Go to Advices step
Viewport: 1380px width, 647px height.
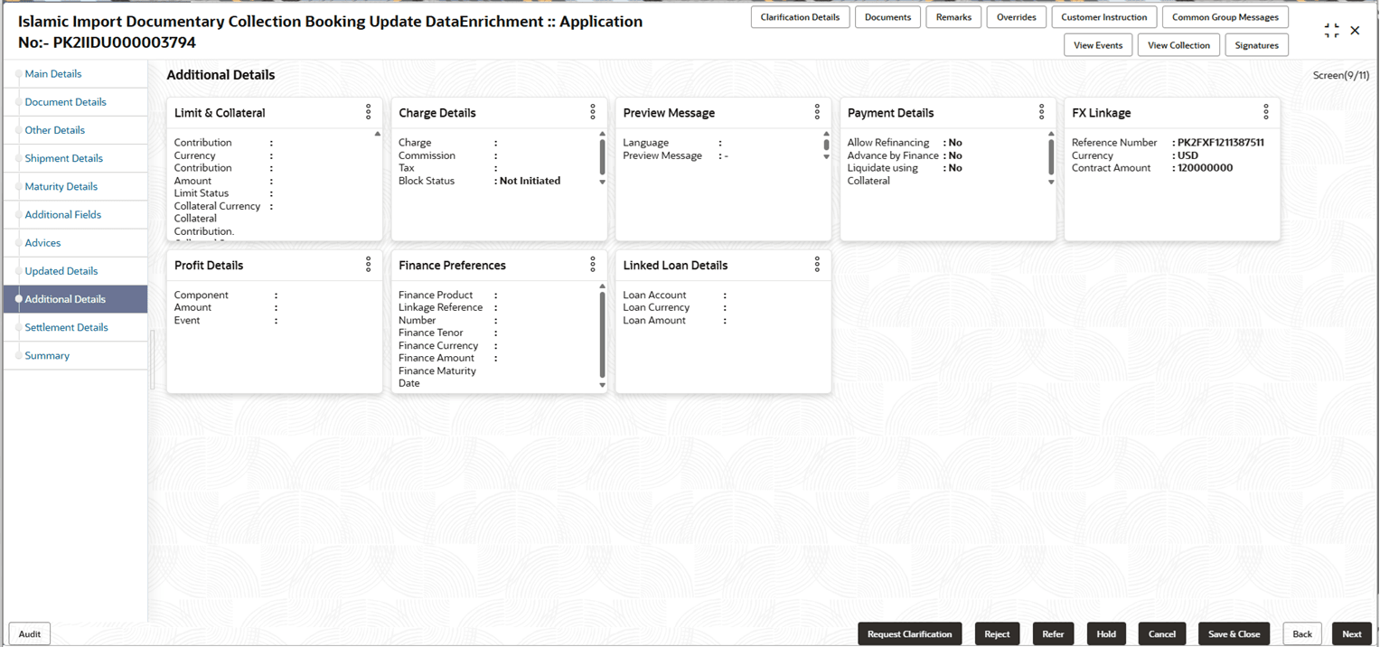42,243
